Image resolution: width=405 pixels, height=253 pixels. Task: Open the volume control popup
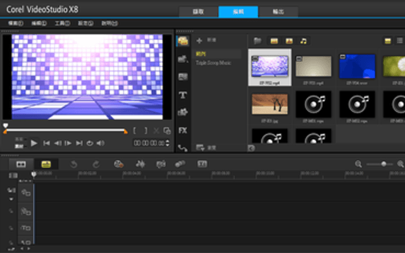click(101, 144)
